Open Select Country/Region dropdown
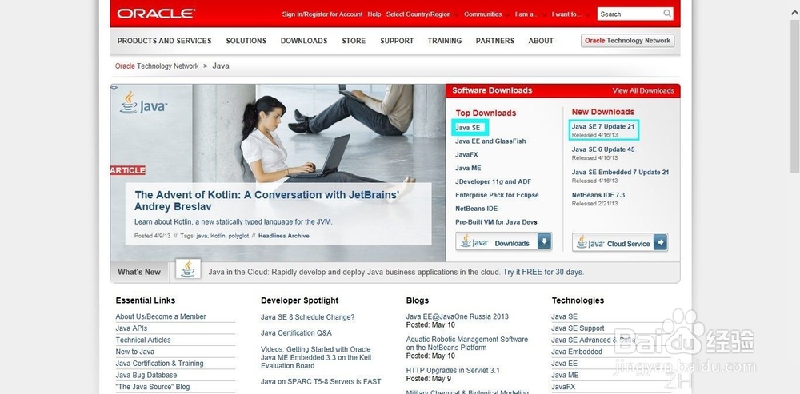Image resolution: width=800 pixels, height=394 pixels. (x=422, y=14)
